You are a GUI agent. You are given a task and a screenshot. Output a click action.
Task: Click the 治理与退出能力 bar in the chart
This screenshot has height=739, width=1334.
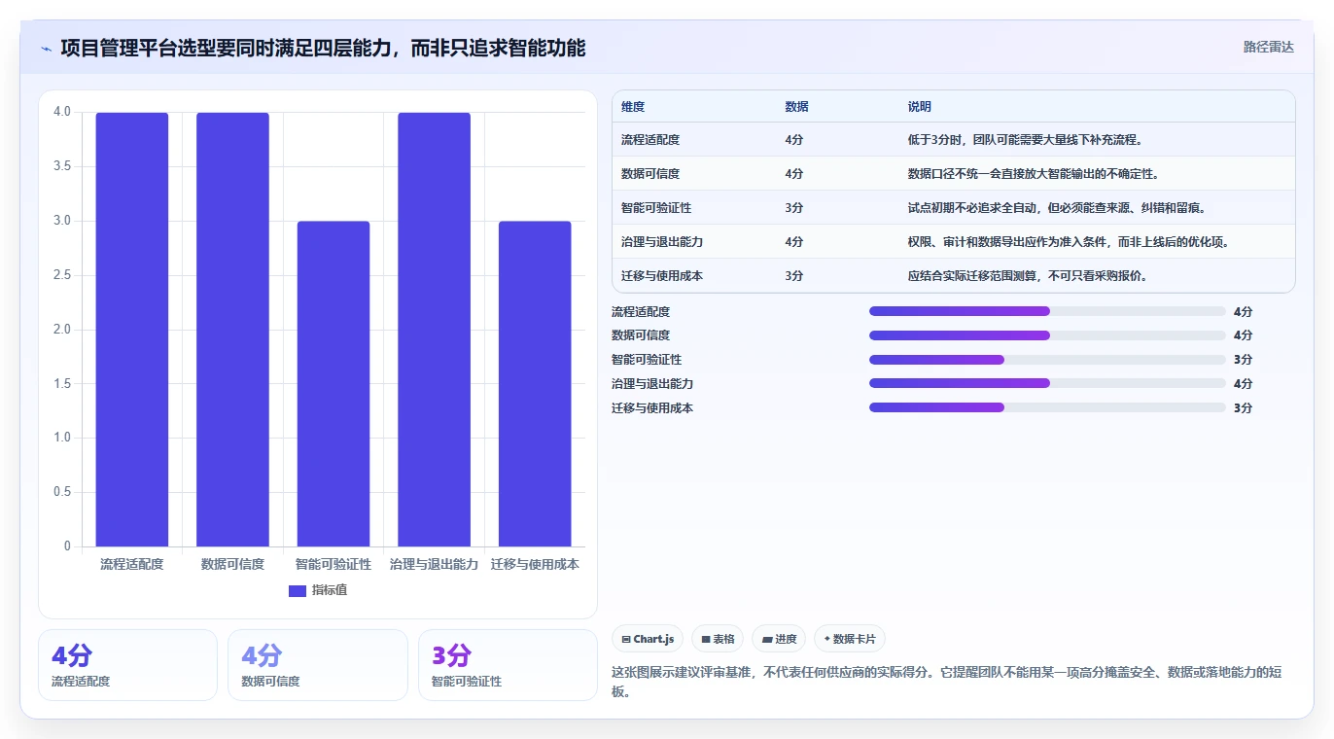click(x=434, y=330)
